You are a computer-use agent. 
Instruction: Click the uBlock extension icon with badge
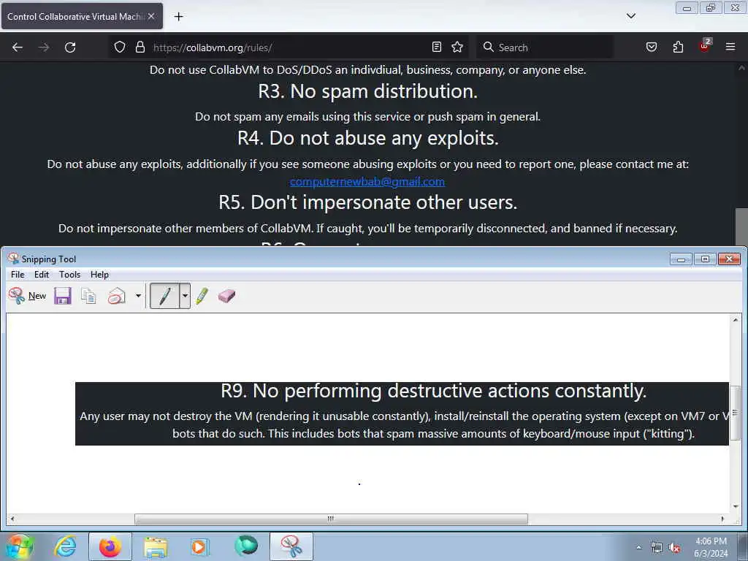705,46
